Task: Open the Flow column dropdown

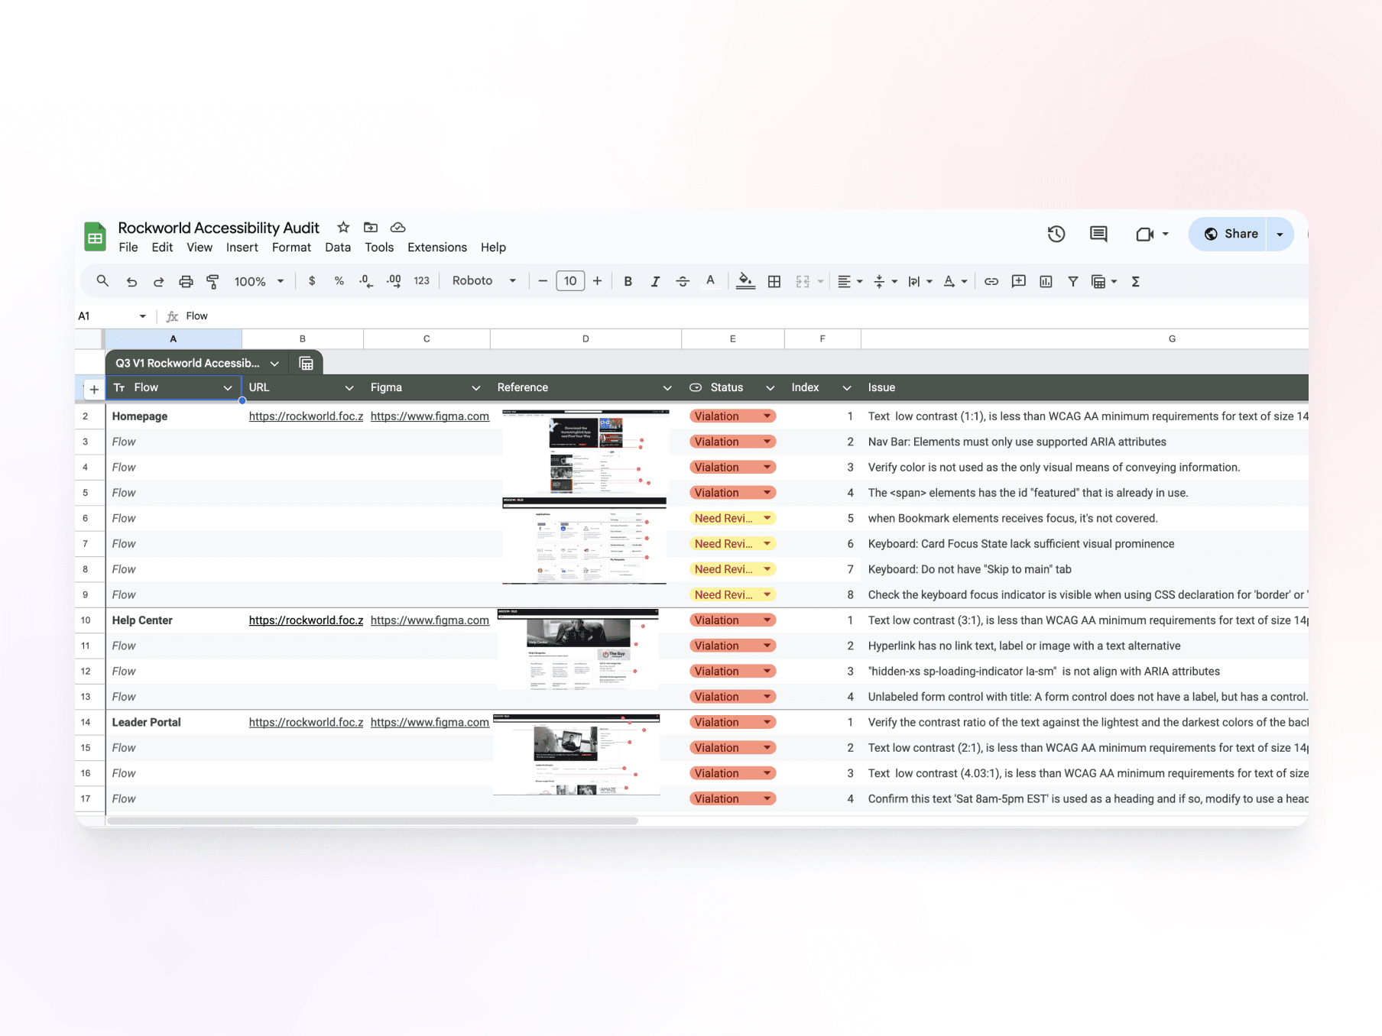Action: pyautogui.click(x=228, y=388)
